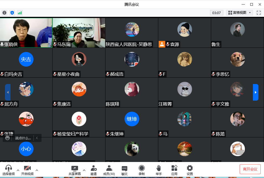Open the meeting info icon
This screenshot has width=264, height=178.
(4, 13)
